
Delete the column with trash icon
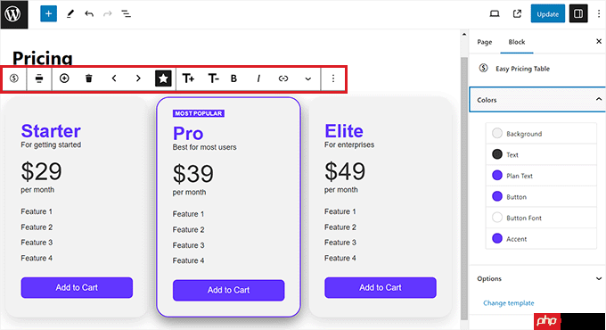pos(89,78)
